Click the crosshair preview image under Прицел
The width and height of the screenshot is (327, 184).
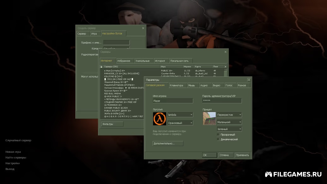209,119
